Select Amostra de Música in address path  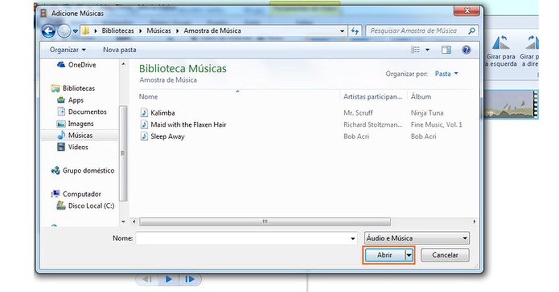coord(212,31)
